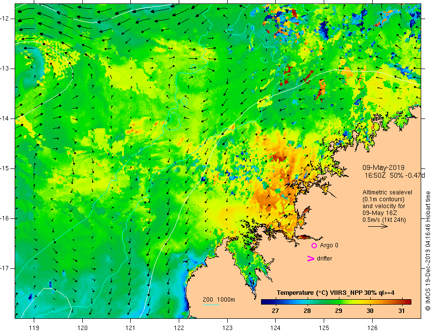This screenshot has height=333, width=431.
Task: Click the latitude axis label -14
Action: (x=5, y=119)
